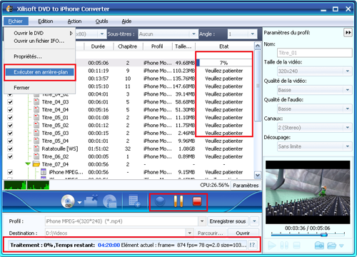Screen dimensions: 357x257
Task: Click the add task list icon
Action: 134,201
